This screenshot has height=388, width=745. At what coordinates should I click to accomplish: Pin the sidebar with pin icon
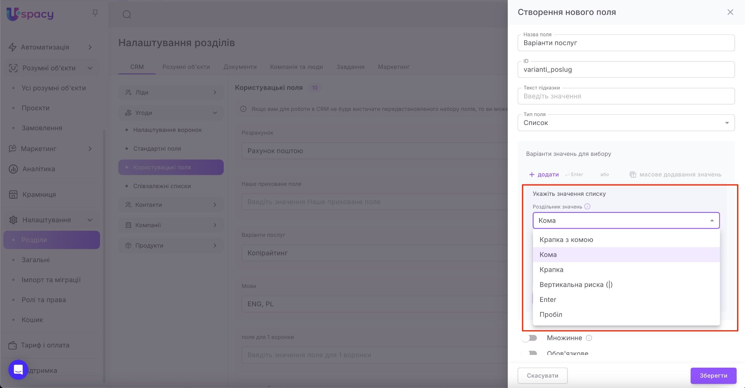tap(95, 13)
